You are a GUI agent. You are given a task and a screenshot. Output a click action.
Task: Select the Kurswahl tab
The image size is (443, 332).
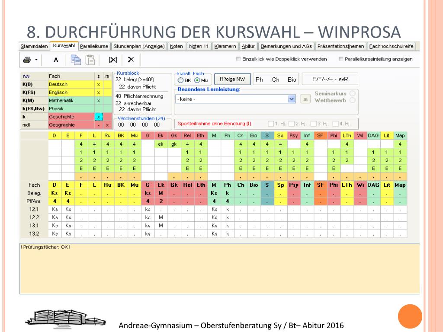[64, 45]
